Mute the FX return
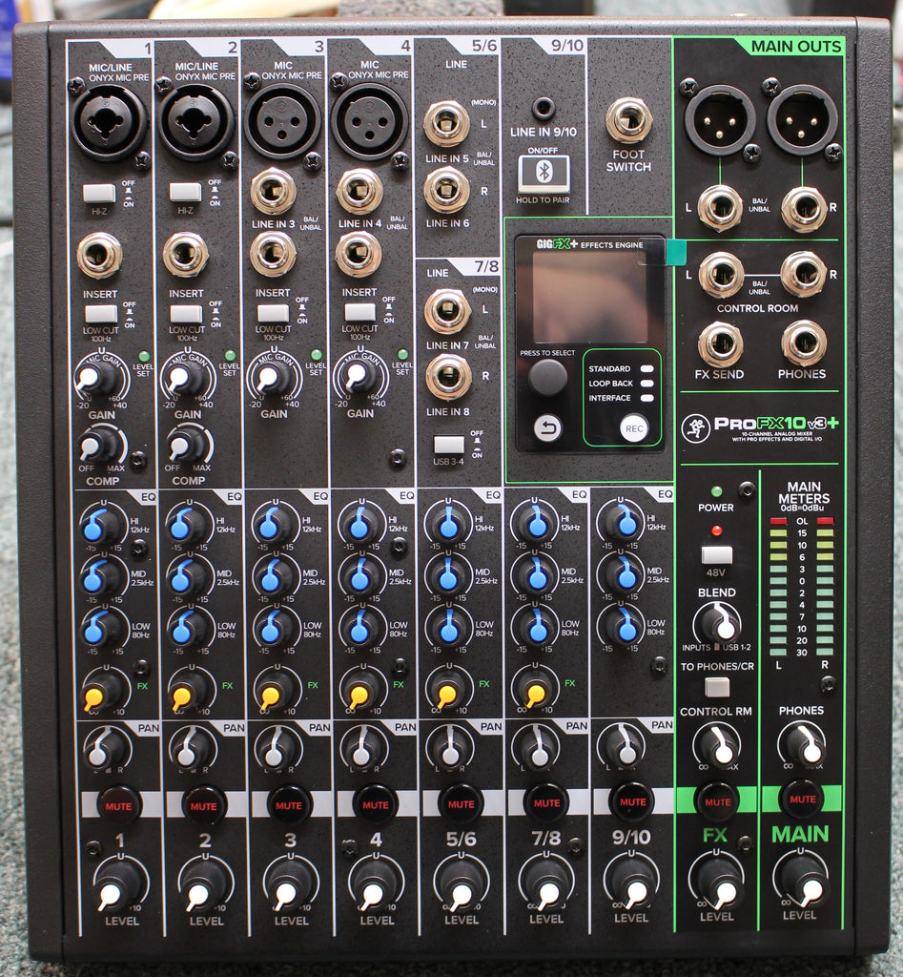Screen dimensions: 903x977 [717, 801]
